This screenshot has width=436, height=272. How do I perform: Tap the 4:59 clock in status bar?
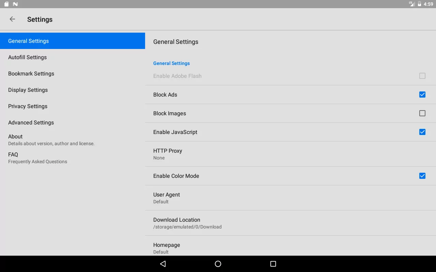point(428,4)
